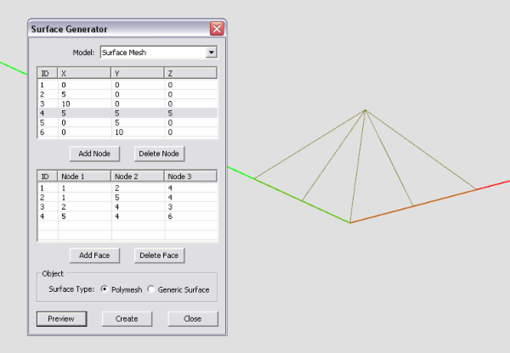Image resolution: width=510 pixels, height=353 pixels.
Task: Click the Create button
Action: [x=127, y=318]
